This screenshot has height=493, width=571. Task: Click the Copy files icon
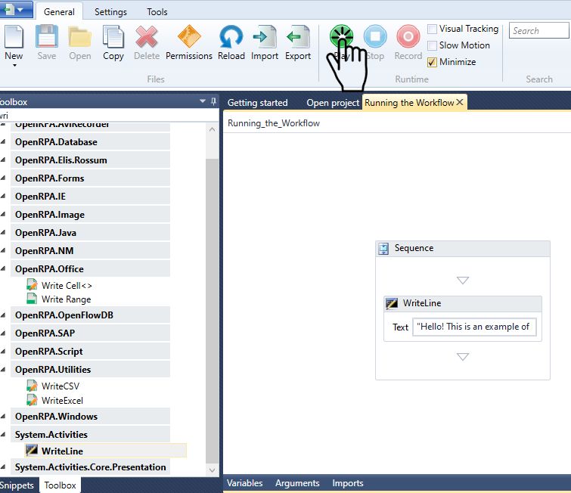coord(113,38)
